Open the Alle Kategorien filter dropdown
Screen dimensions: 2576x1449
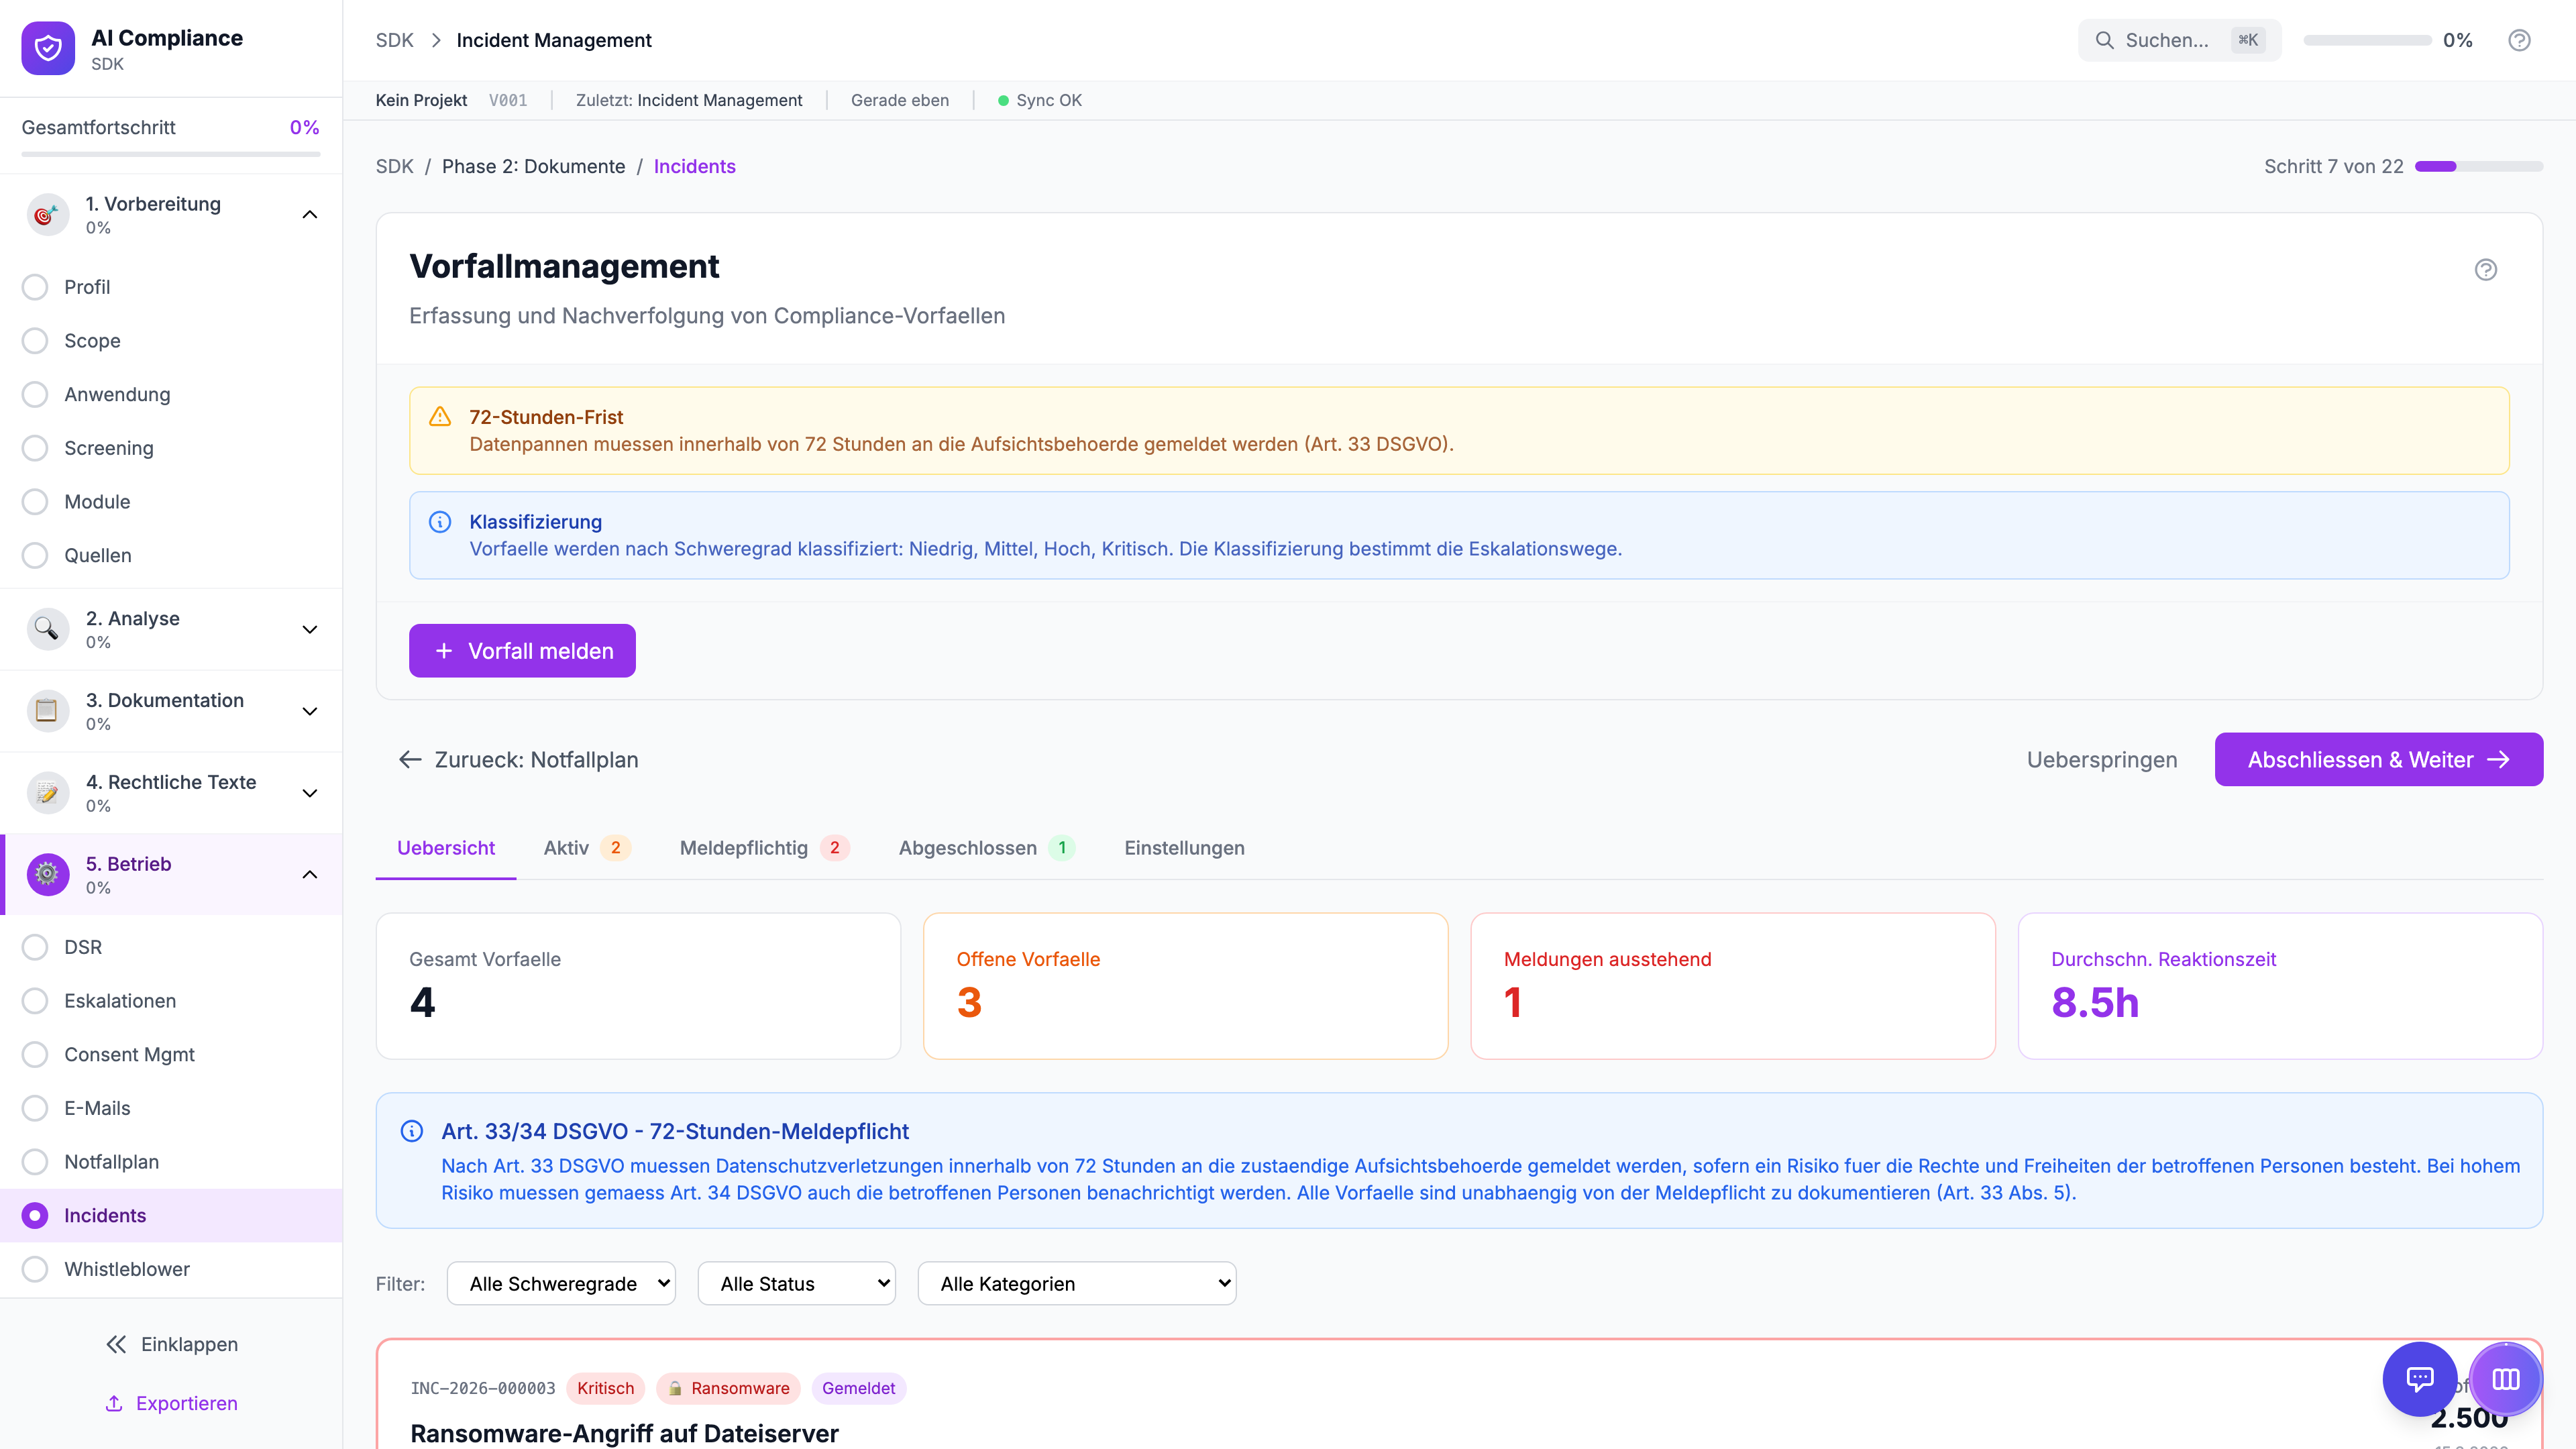click(x=1076, y=1283)
